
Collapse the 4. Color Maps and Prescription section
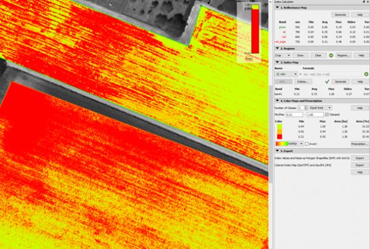[x=276, y=100]
